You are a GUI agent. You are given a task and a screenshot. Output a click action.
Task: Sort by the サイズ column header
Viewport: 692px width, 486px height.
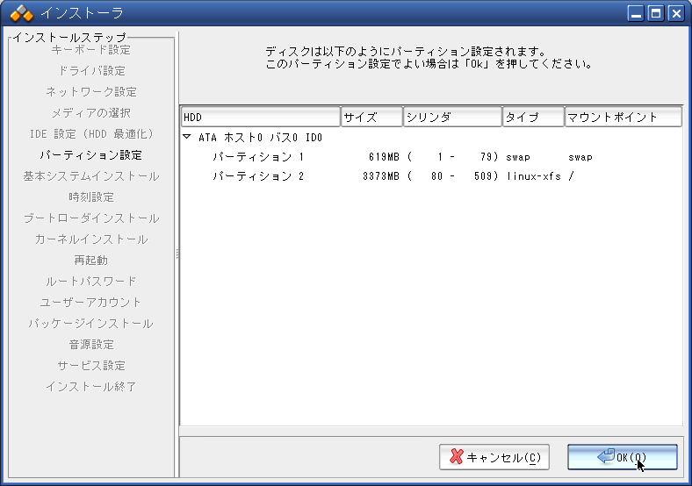[371, 117]
